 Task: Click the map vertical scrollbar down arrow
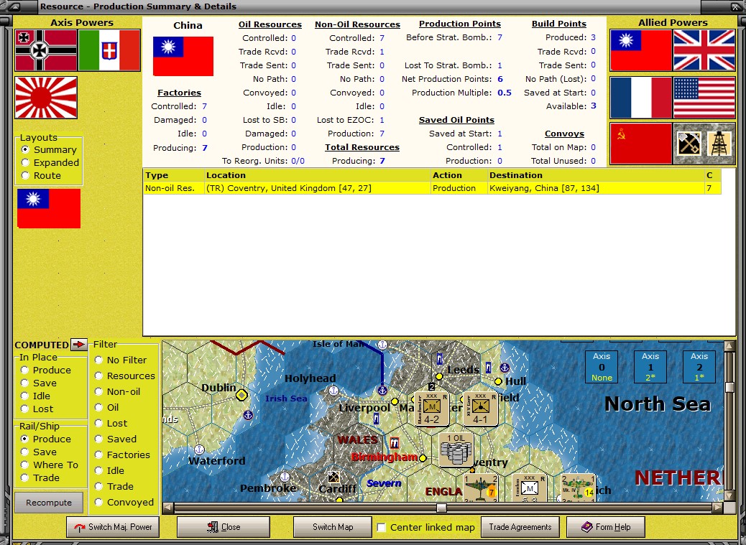729,495
